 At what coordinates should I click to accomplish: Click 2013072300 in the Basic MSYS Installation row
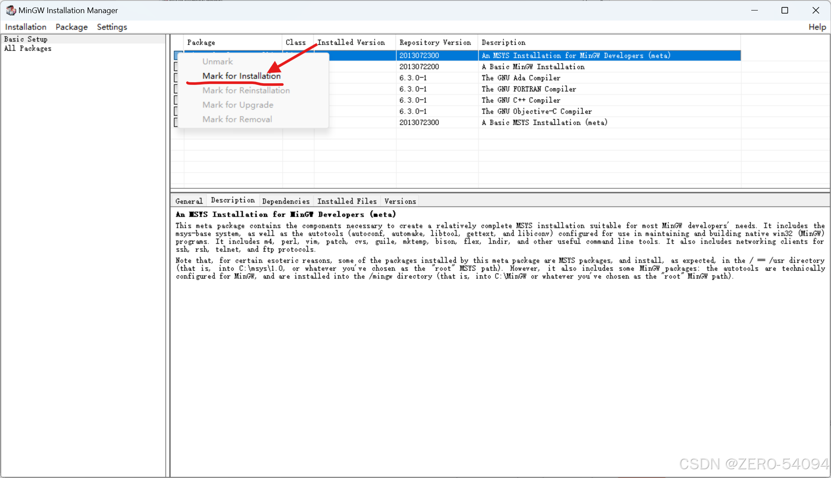(419, 123)
